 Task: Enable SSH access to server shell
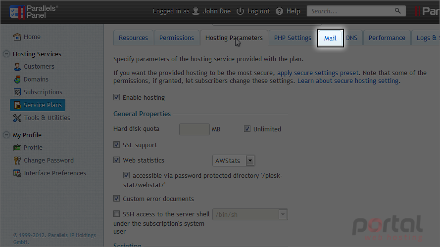coord(116,214)
